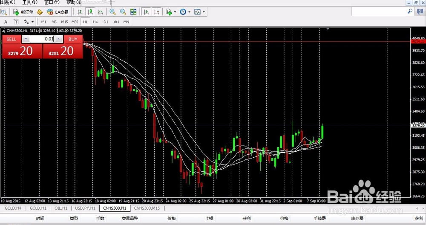The width and height of the screenshot is (426, 225).
Task: Switch timeframe to M1
Action: 44,22
